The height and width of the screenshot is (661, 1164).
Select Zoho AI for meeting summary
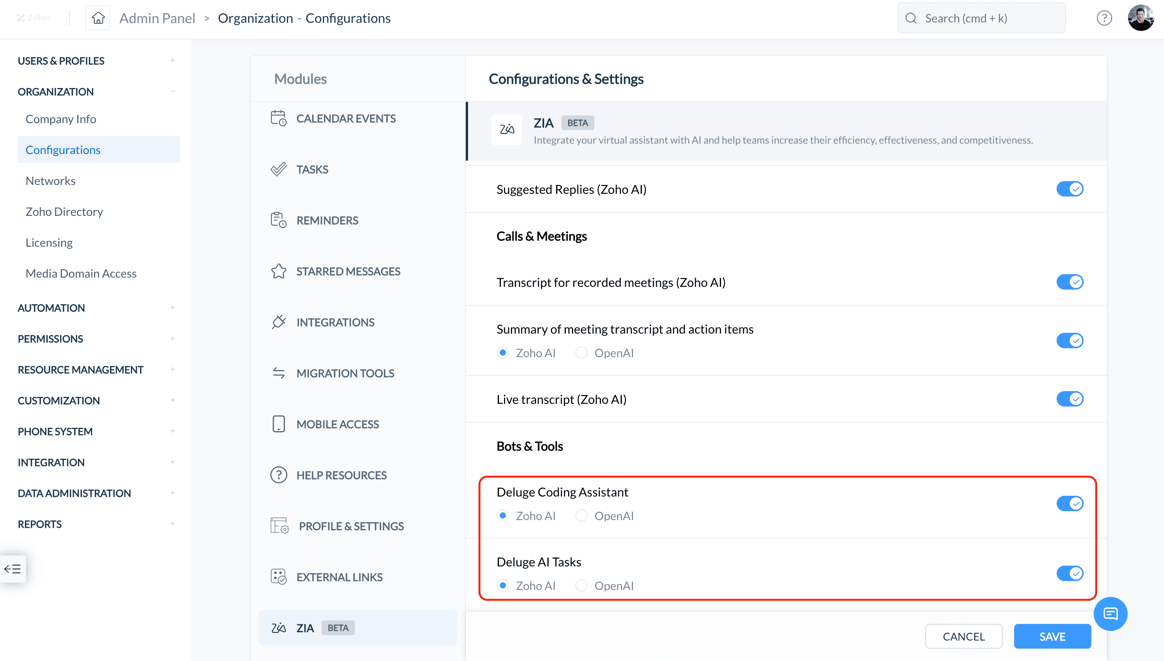coord(502,353)
